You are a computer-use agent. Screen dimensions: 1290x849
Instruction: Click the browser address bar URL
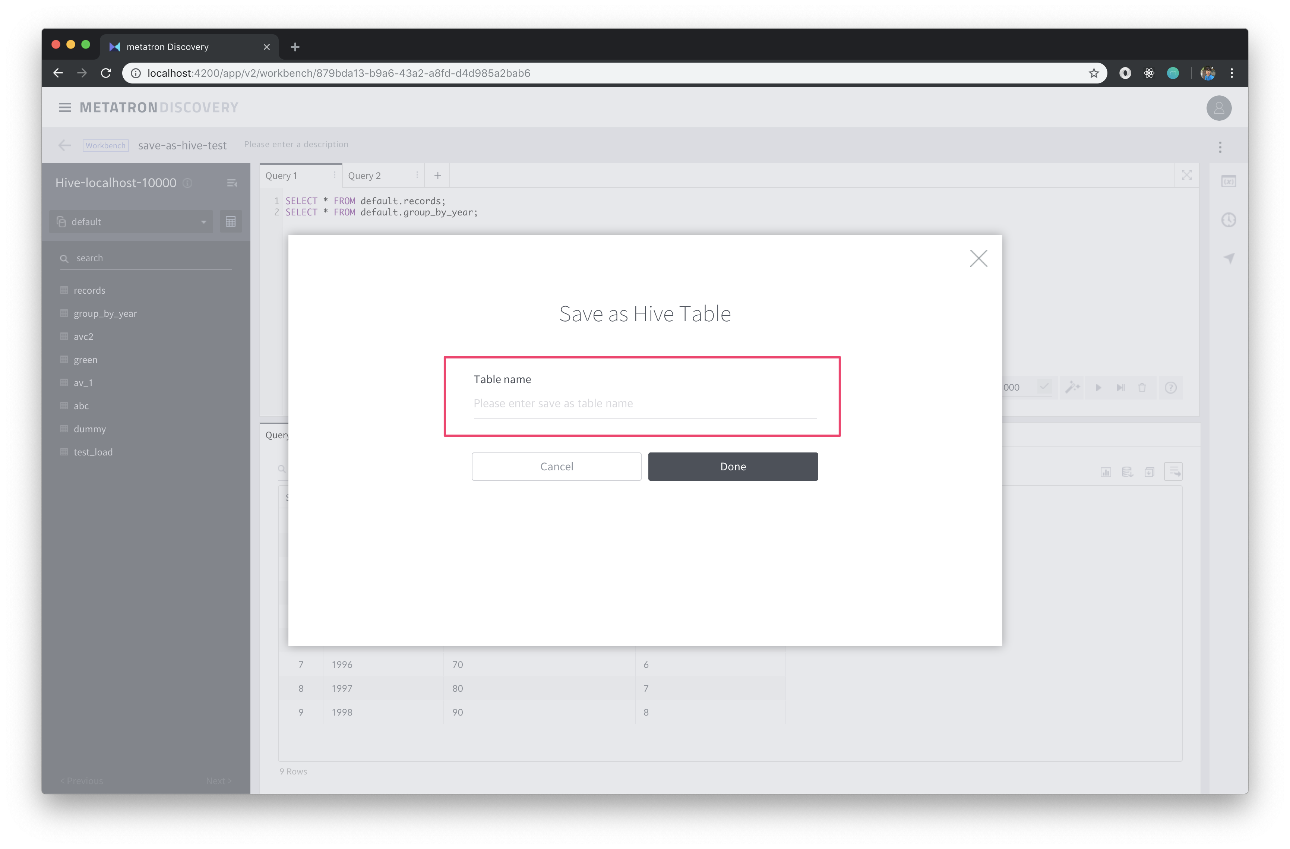(338, 73)
